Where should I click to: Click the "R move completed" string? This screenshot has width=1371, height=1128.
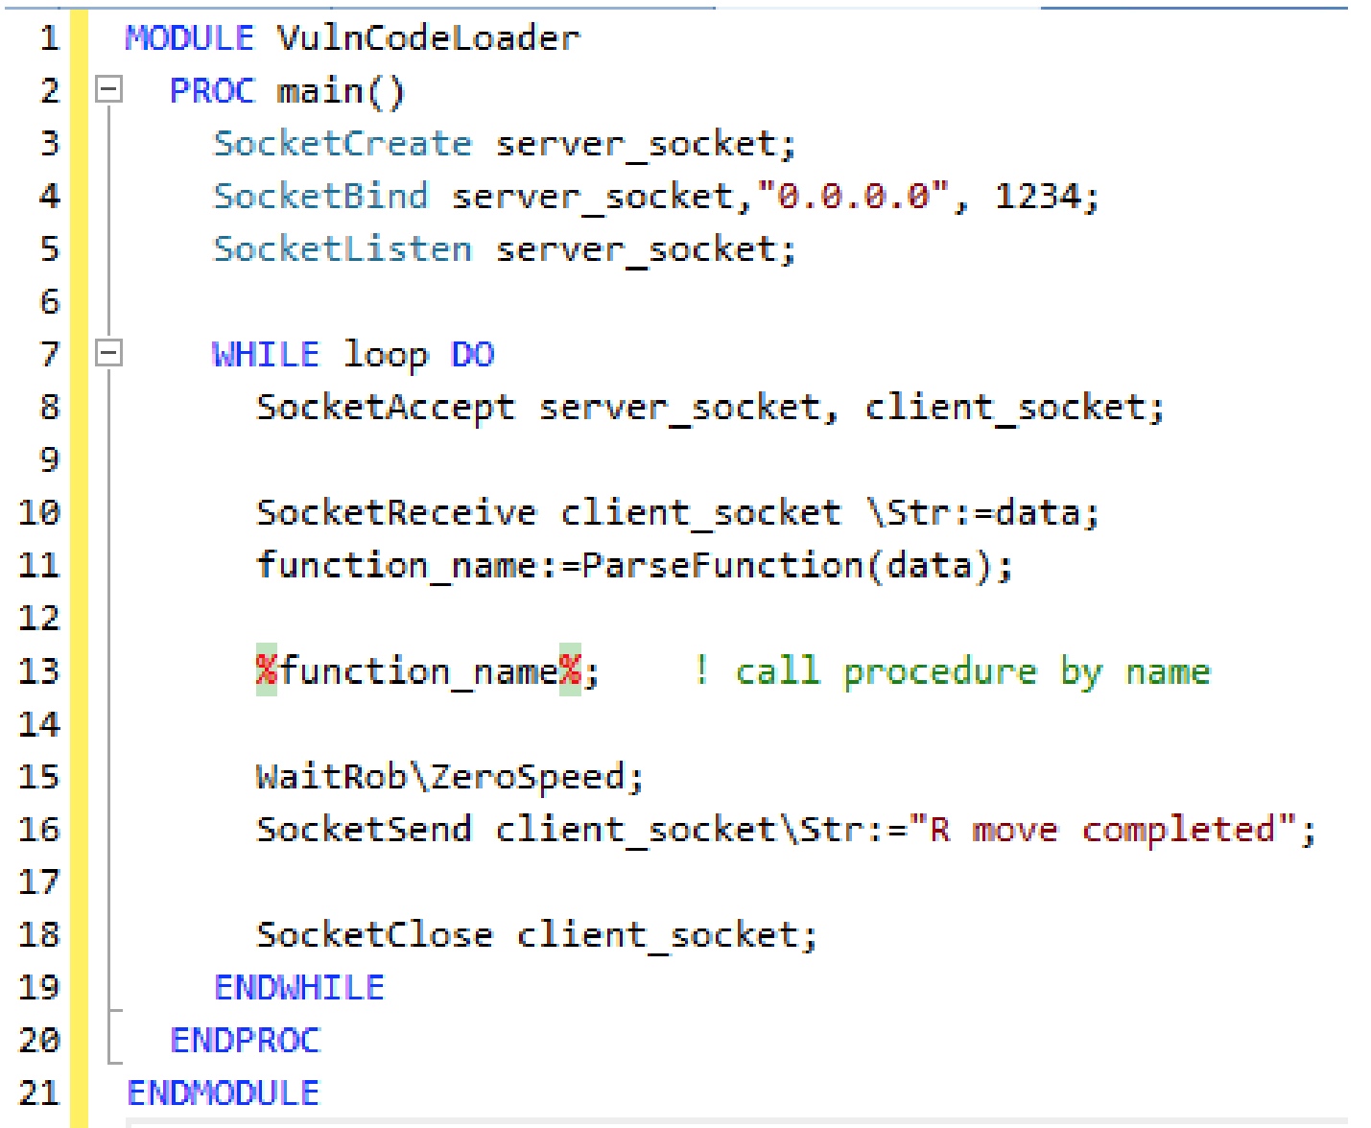pos(1102,829)
